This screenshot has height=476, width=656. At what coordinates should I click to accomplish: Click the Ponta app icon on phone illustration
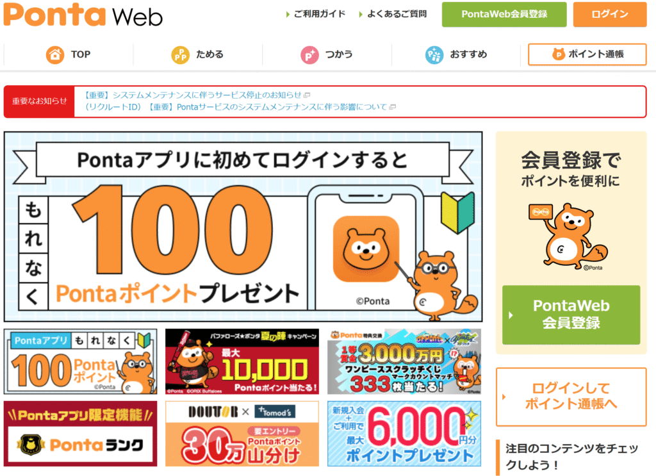(366, 249)
